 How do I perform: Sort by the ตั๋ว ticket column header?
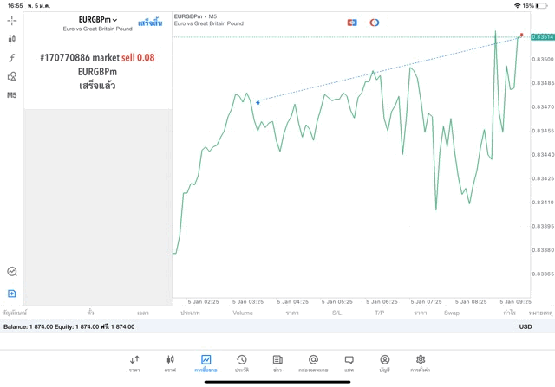(x=90, y=313)
